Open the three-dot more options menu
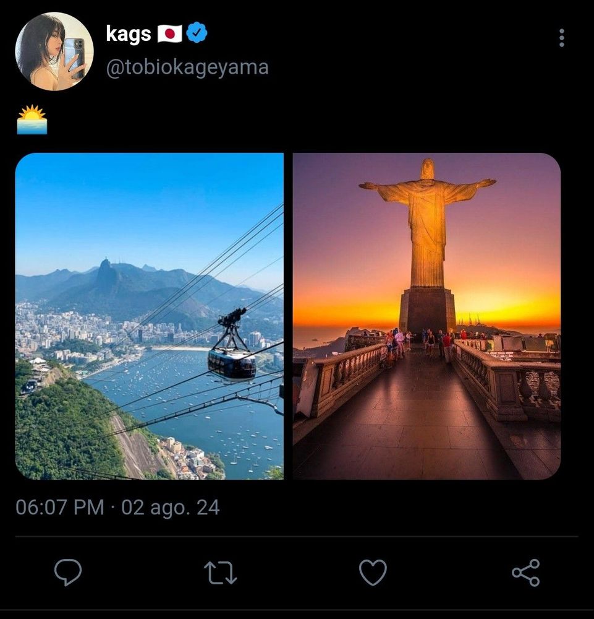 [x=561, y=38]
